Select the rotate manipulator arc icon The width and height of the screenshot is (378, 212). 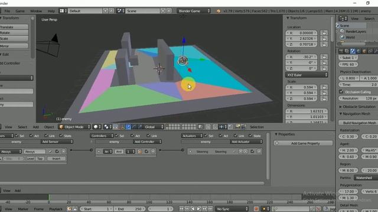pyautogui.click(x=134, y=127)
